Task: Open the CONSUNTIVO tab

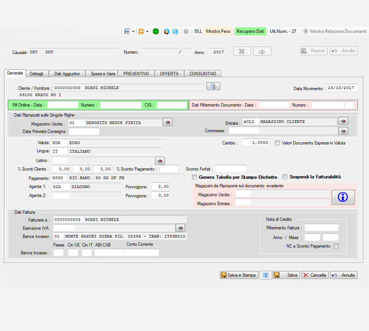Action: pos(203,74)
